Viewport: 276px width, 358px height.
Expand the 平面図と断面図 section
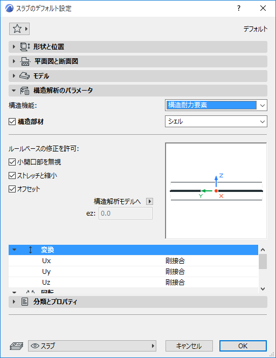[x=14, y=61]
